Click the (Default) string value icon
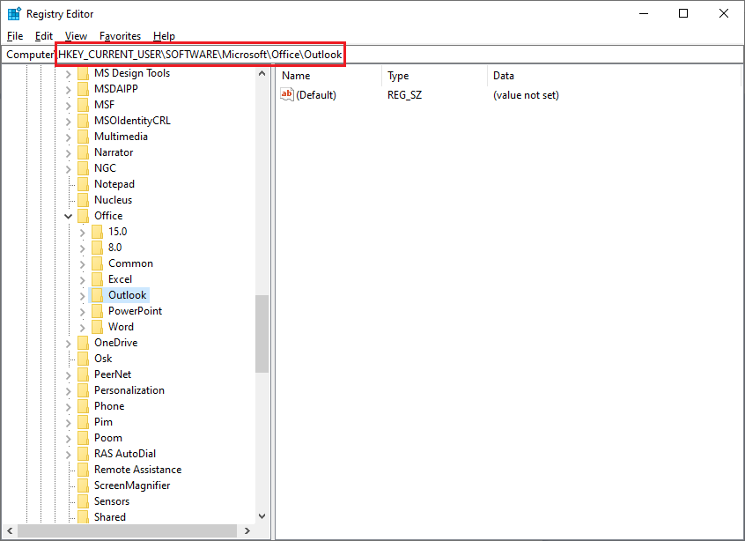 click(287, 94)
